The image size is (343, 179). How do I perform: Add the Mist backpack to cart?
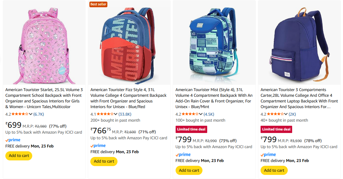tap(189, 170)
